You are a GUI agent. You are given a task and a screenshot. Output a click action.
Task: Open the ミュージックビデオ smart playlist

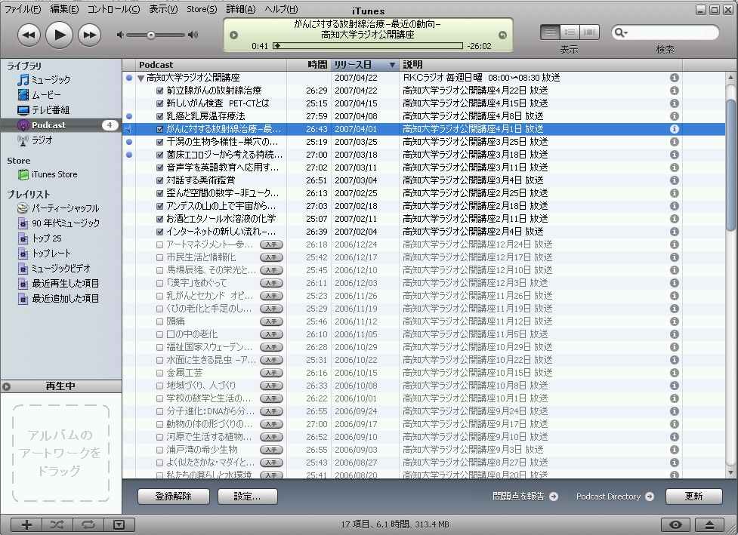pyautogui.click(x=61, y=269)
